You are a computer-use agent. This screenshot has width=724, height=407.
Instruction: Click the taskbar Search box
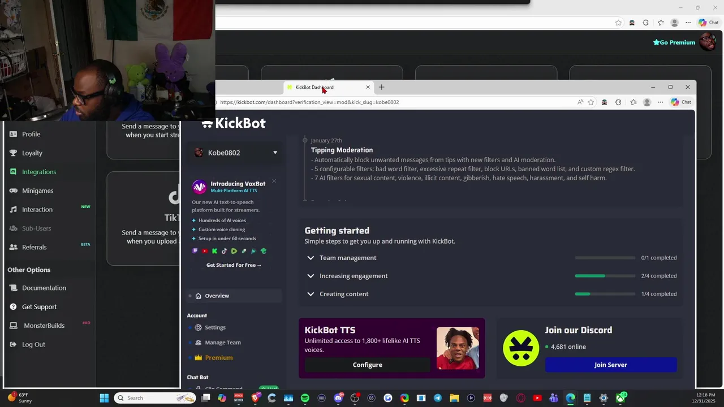[155, 398]
